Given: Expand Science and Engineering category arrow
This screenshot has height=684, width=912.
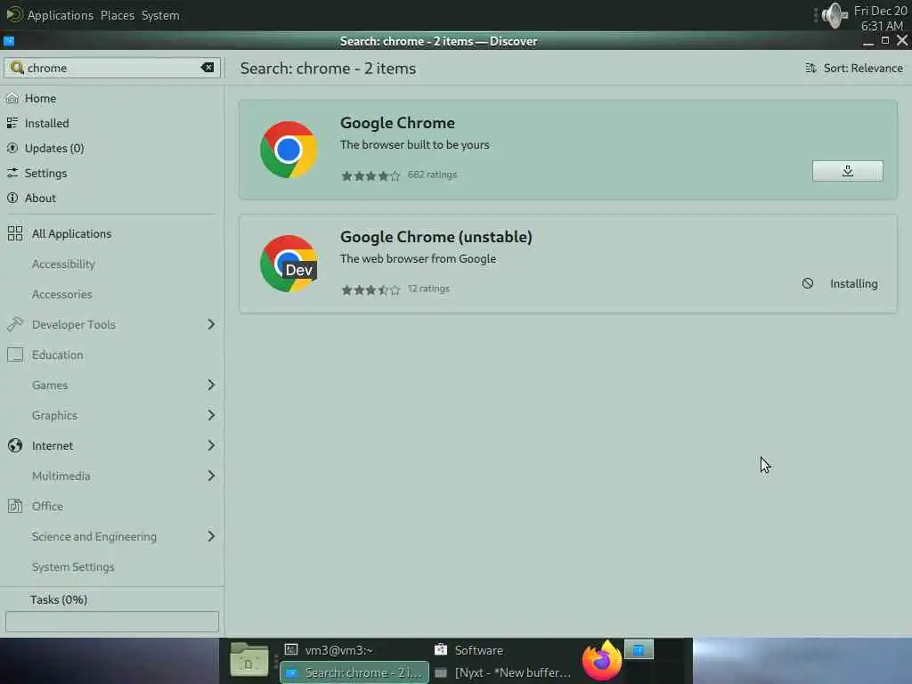Looking at the screenshot, I should 211,536.
